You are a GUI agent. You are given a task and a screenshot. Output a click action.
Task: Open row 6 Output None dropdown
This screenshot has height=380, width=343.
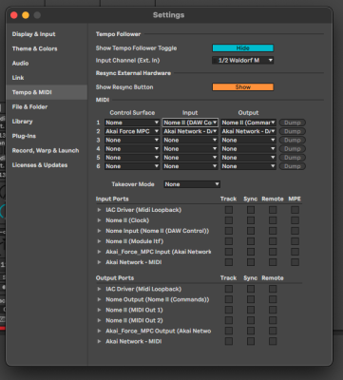coord(248,166)
